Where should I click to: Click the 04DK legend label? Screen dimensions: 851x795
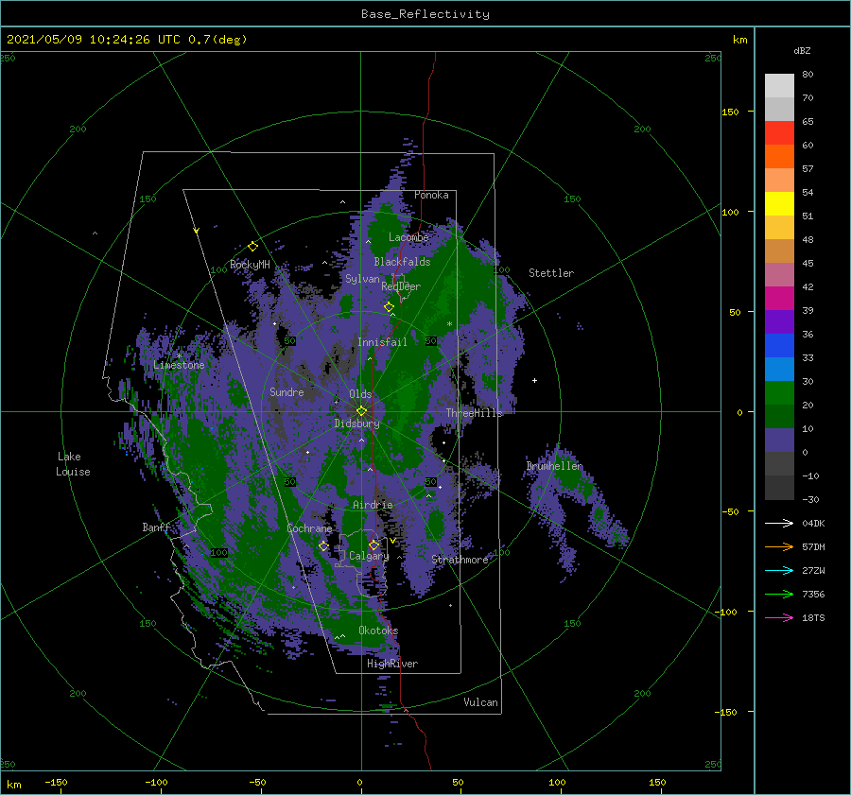[813, 523]
